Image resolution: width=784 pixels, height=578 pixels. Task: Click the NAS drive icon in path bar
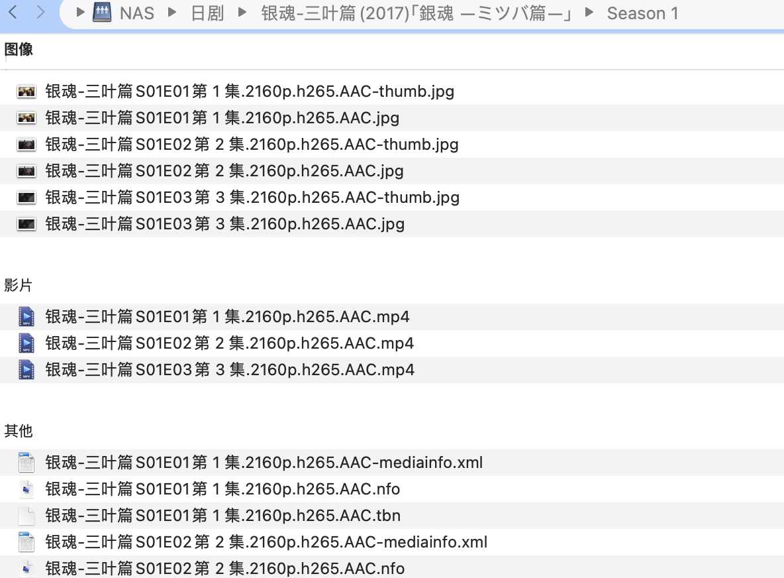coord(102,13)
